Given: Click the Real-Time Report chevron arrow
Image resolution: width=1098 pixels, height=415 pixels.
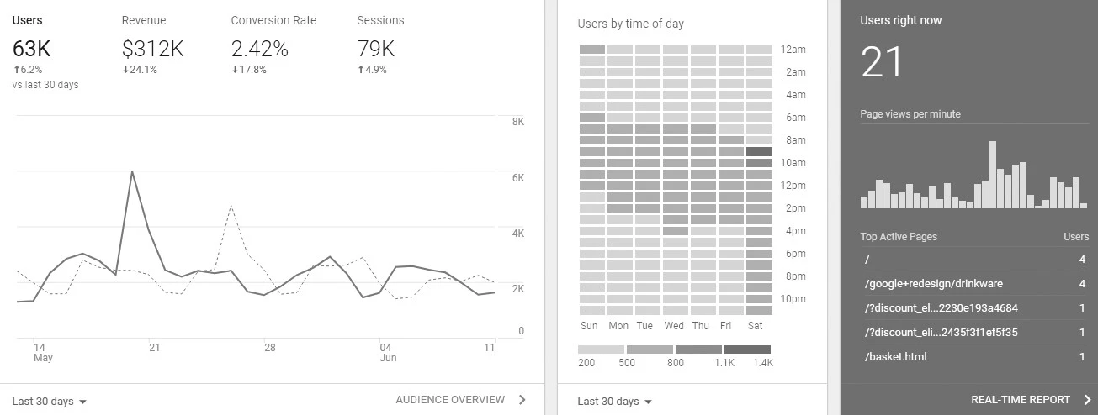Looking at the screenshot, I should 1087,400.
